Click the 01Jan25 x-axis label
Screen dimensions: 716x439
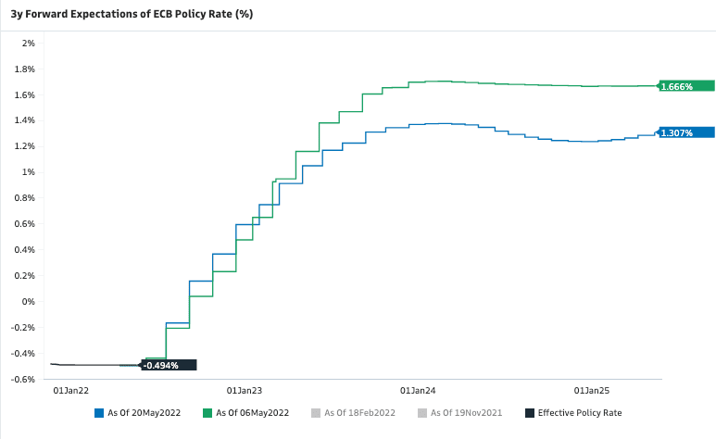click(592, 391)
